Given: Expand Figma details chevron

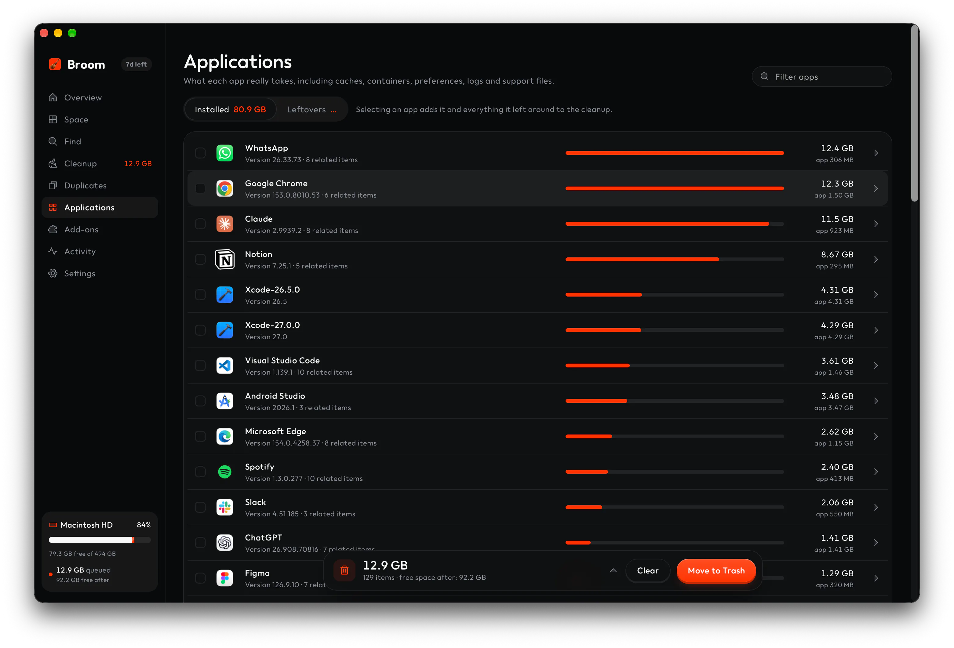Looking at the screenshot, I should 876,578.
